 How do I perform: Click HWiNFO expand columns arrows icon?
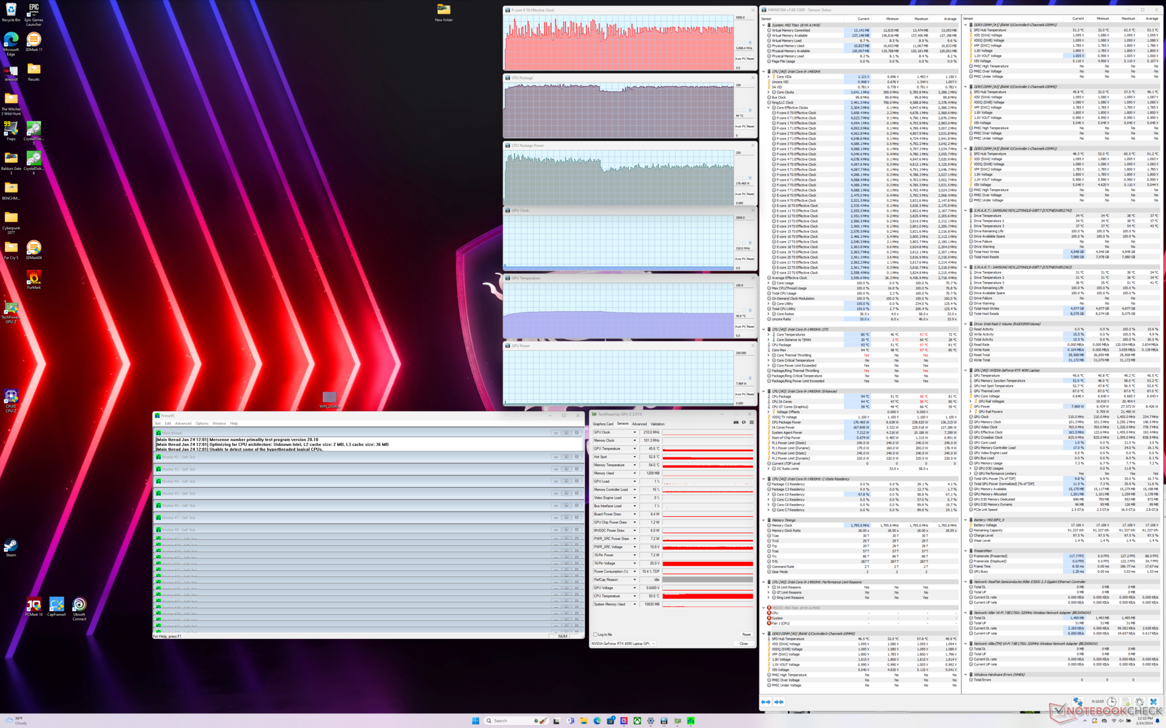[766, 702]
